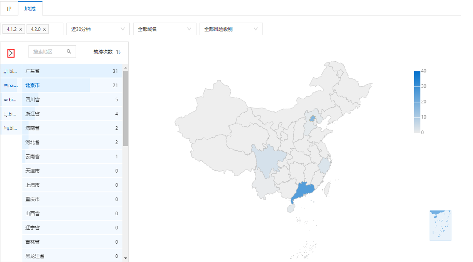
Task: Select the 四川省 row
Action: 73,99
